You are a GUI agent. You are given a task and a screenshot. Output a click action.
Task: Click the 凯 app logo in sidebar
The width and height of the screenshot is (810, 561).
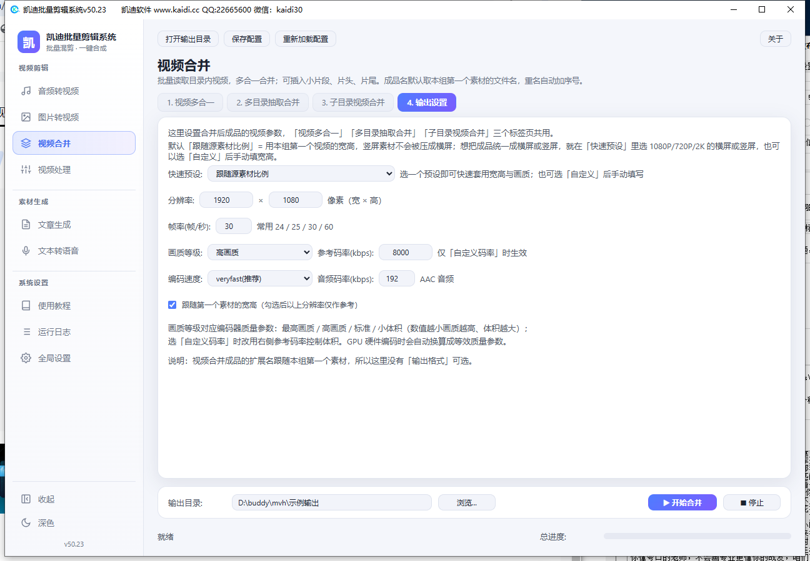29,42
